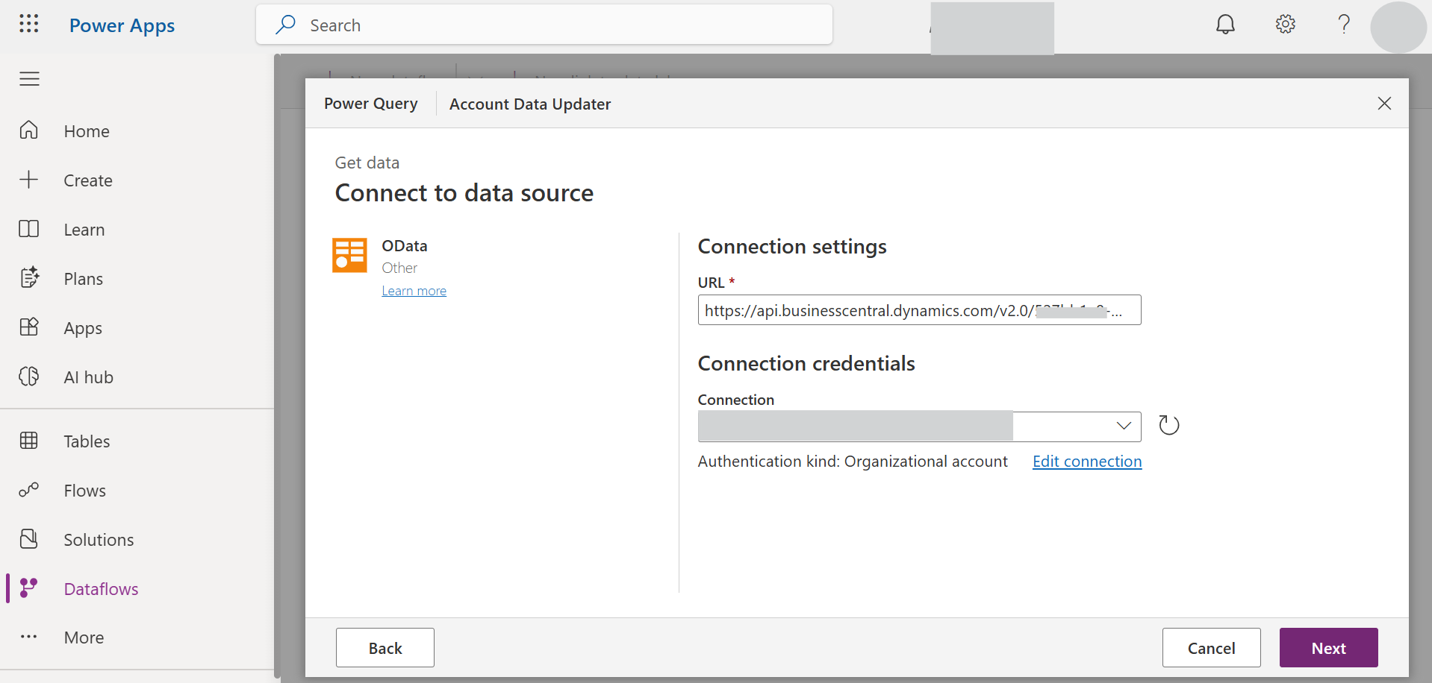Open the app launcher waffle icon

(x=28, y=24)
